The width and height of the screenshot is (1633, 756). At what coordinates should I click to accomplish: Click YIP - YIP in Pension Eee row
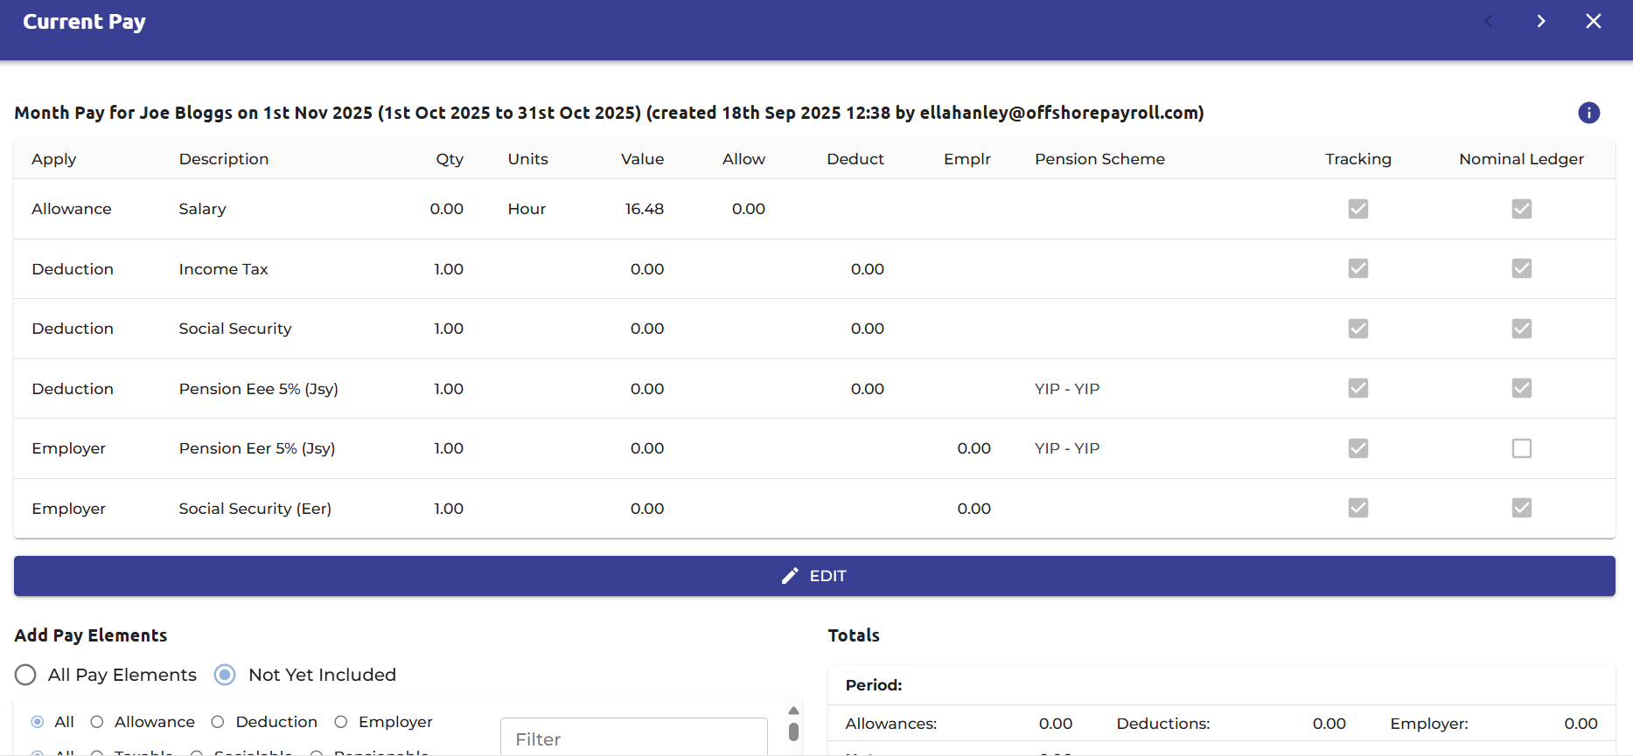(x=1067, y=389)
